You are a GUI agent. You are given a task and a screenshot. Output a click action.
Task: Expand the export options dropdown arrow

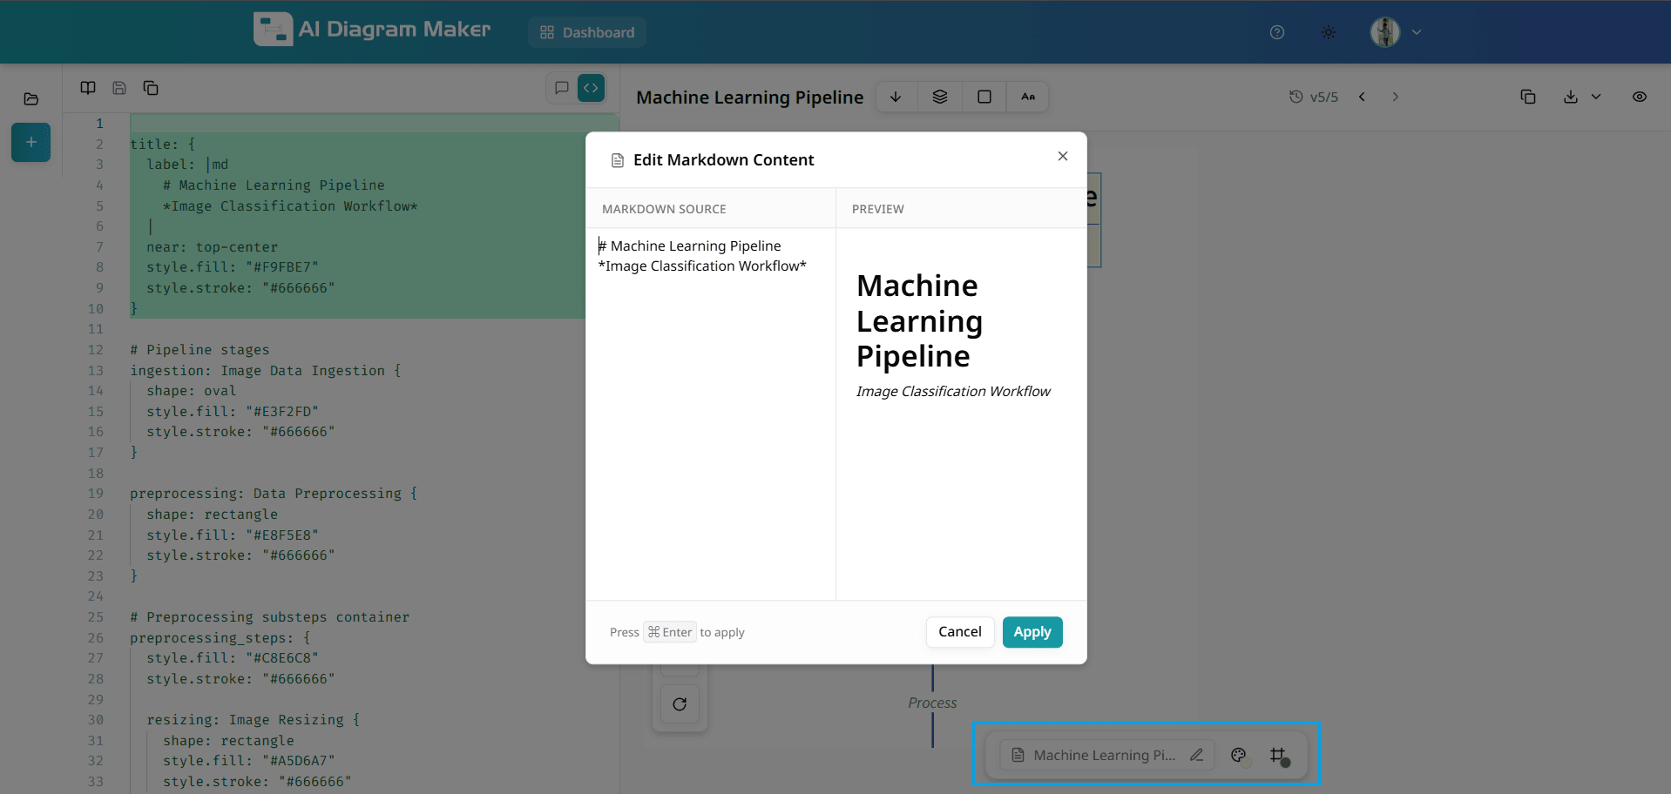pyautogui.click(x=1596, y=97)
